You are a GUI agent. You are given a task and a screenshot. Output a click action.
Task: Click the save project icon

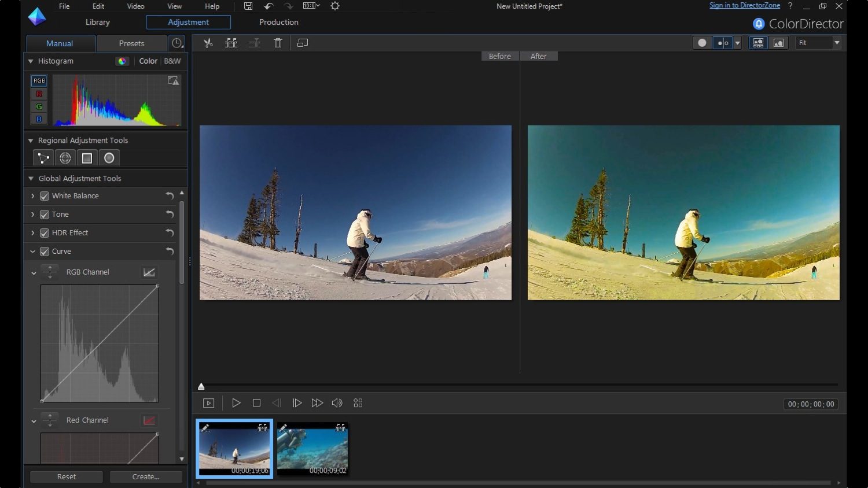[248, 6]
